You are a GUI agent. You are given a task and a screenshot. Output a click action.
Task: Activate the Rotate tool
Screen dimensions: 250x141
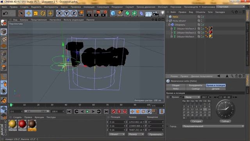pos(43,13)
